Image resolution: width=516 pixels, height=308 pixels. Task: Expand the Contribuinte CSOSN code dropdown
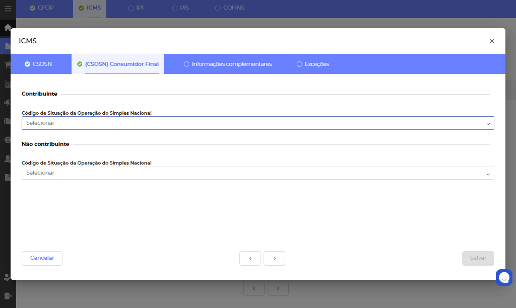pyautogui.click(x=257, y=123)
